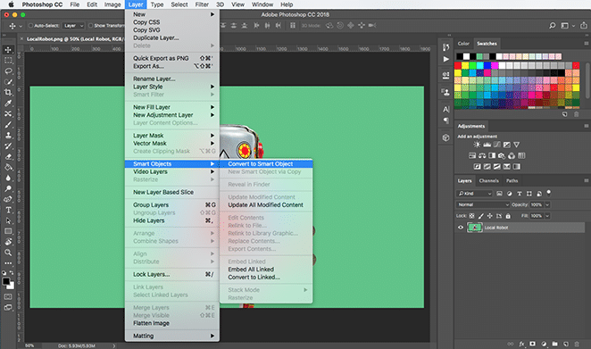This screenshot has width=591, height=349.
Task: Open the 3D cube panel icon
Action: pos(445,137)
